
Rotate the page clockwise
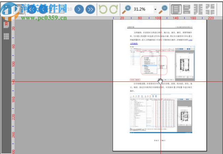[114, 9]
